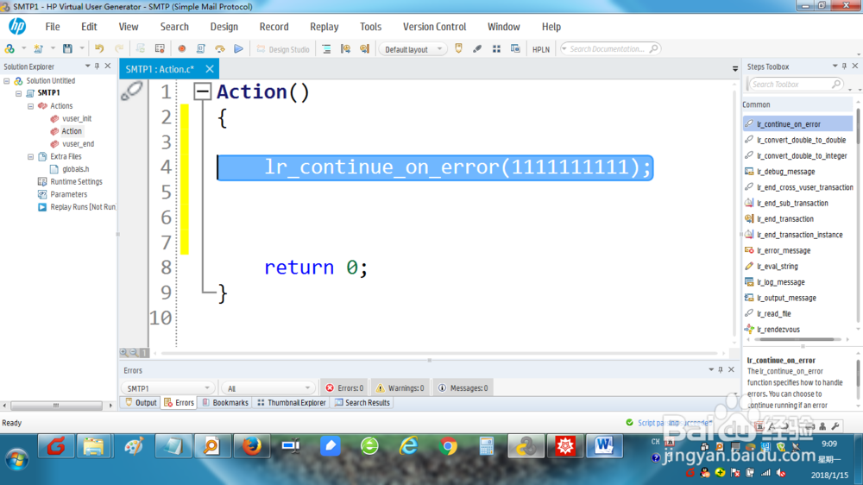Select lr_debug_message in Steps Toolbox
The height and width of the screenshot is (485, 863).
[785, 171]
